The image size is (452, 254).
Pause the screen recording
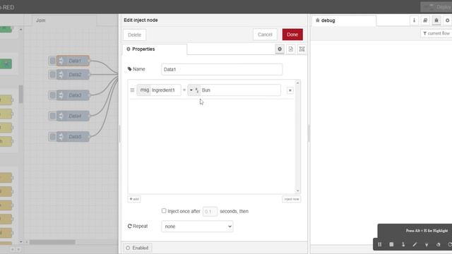point(380,244)
